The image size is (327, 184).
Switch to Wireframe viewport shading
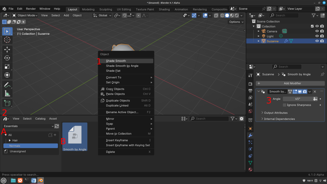(x=222, y=15)
